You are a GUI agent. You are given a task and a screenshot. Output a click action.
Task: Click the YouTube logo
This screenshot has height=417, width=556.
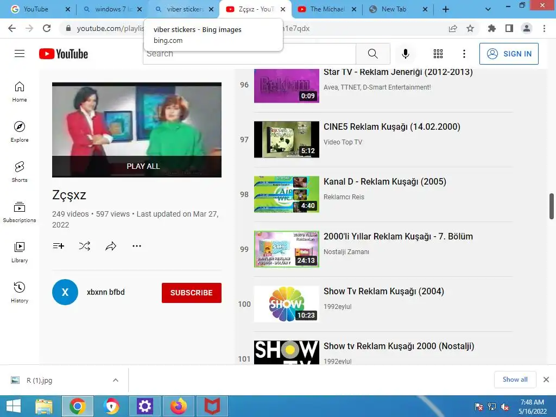(64, 54)
